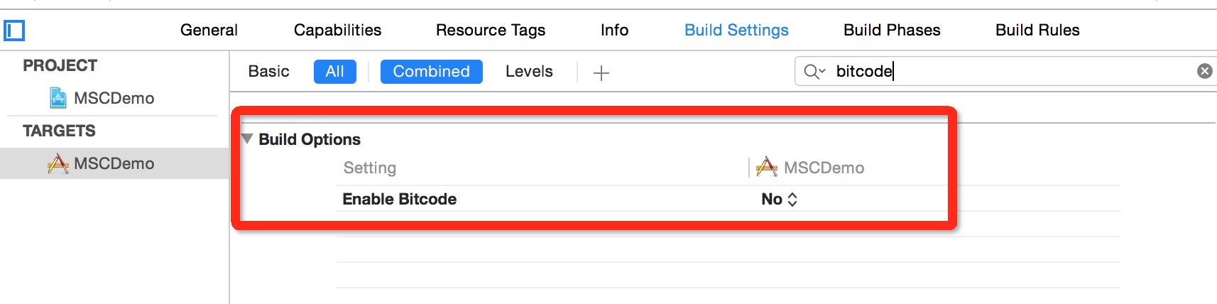Screen dimensions: 1217x304
Task: Switch to Combined view
Action: point(432,72)
